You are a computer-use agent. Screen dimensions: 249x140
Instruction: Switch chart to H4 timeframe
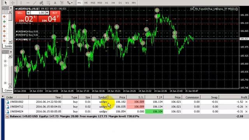coord(113,3)
